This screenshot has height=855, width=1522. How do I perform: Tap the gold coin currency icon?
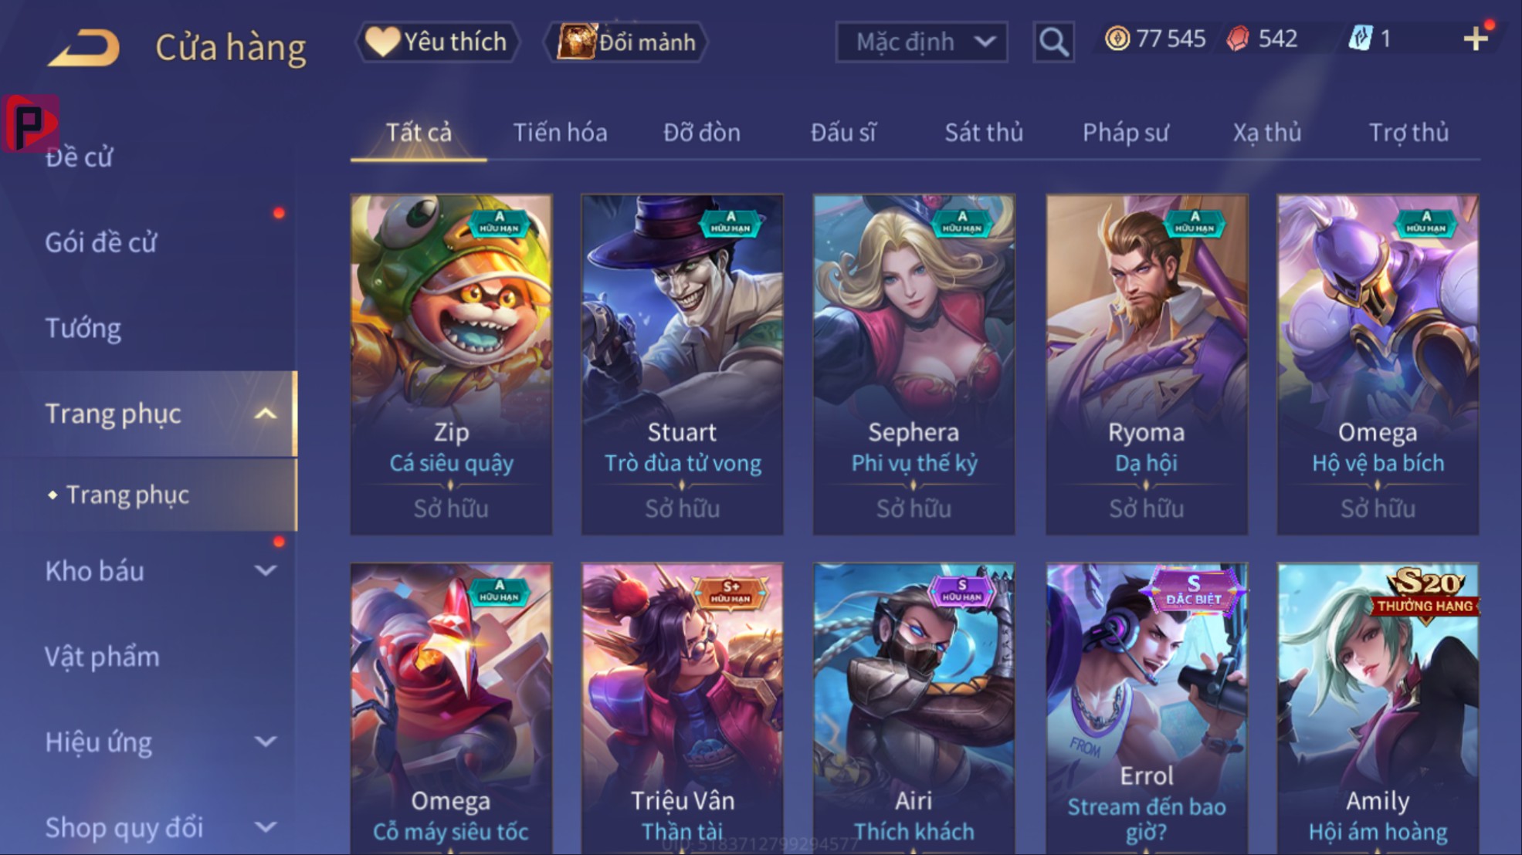pos(1117,38)
